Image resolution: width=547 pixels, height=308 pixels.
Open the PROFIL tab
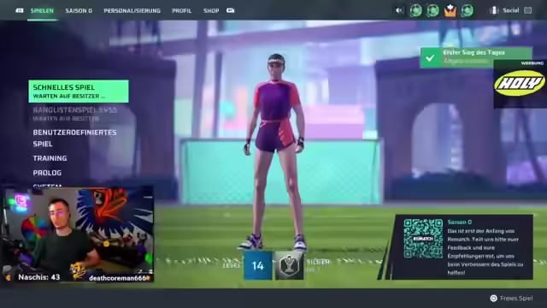pyautogui.click(x=181, y=11)
